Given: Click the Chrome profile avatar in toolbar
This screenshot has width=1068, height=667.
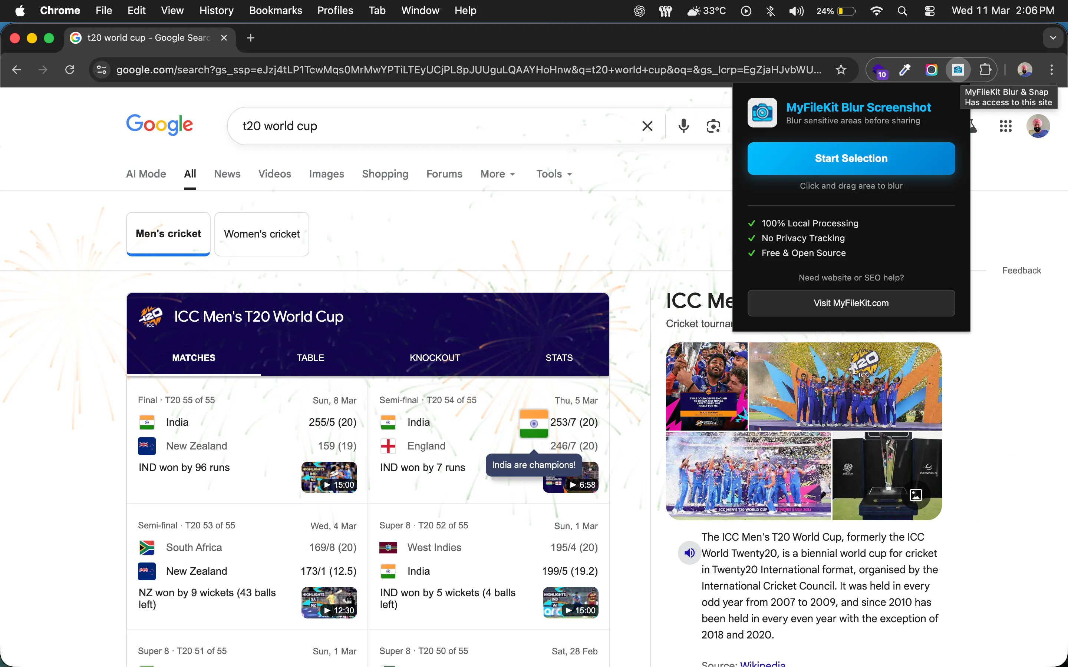Looking at the screenshot, I should (x=1025, y=70).
